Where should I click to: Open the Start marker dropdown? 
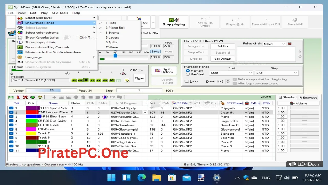point(232,73)
